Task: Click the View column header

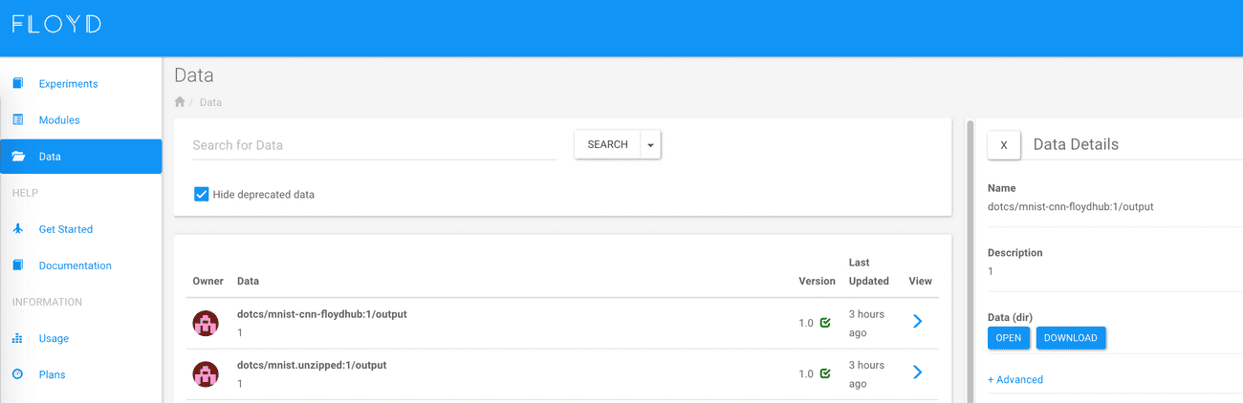Action: pos(920,281)
